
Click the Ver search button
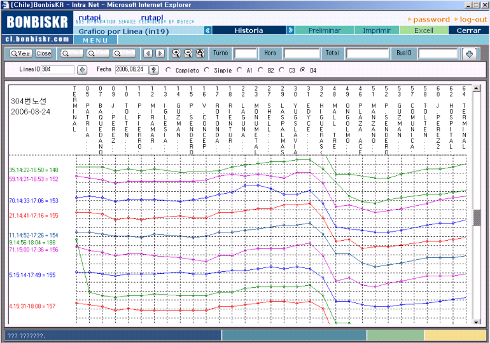click(x=20, y=53)
